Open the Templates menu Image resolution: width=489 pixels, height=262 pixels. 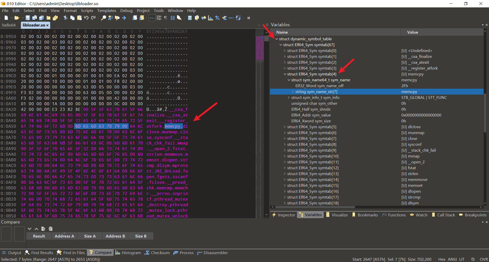[x=106, y=10]
